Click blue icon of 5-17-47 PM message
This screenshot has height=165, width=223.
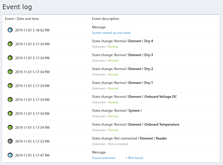pos(10,155)
